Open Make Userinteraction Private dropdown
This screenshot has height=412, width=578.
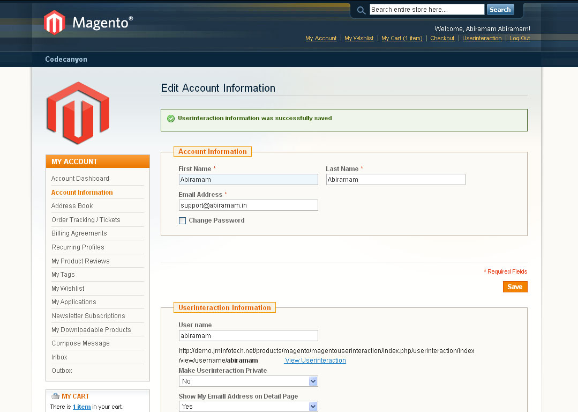coord(248,381)
